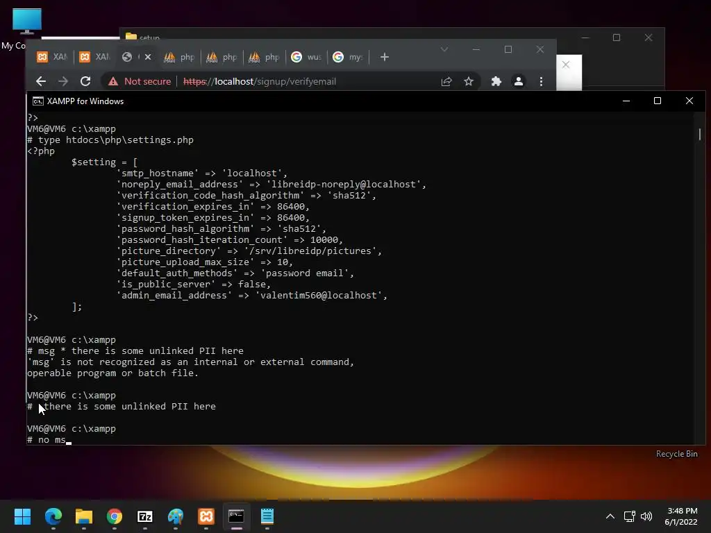This screenshot has height=533, width=711.
Task: Click 'msg' is not recognized error line
Action: 190,362
